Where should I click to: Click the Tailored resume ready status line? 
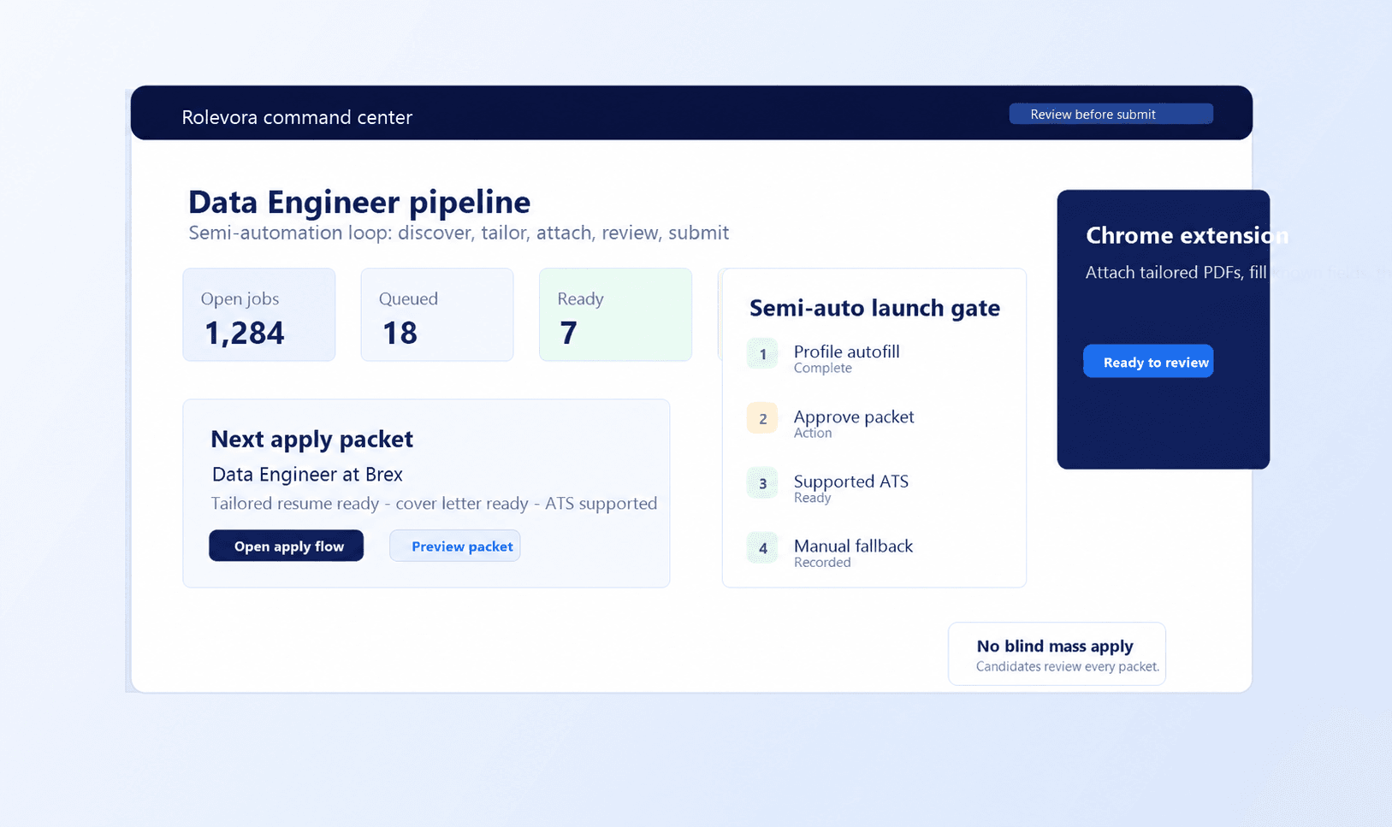pos(434,504)
